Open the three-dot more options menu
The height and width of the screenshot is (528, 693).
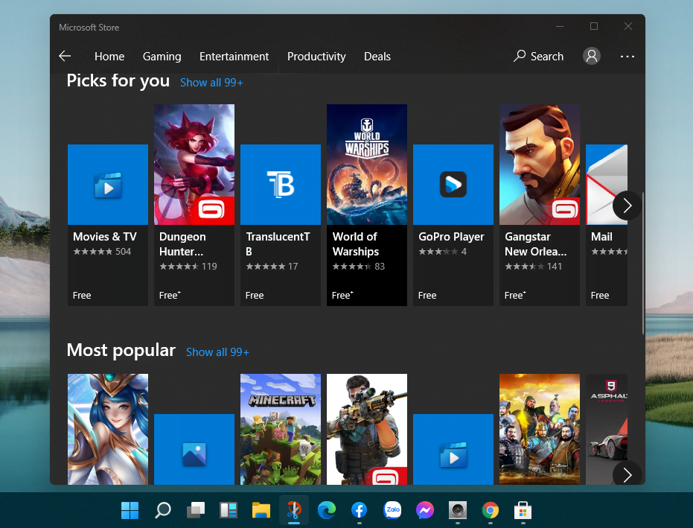click(627, 57)
